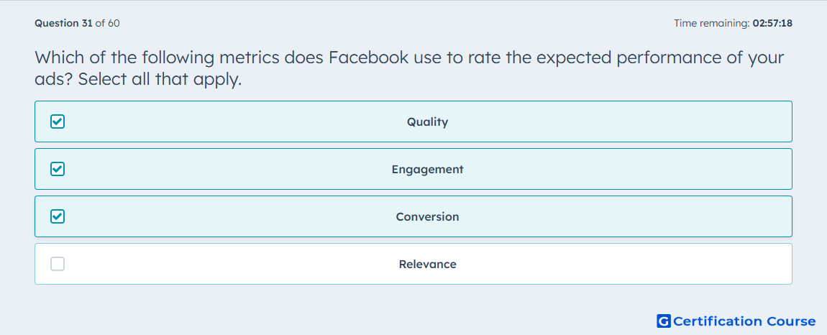The image size is (827, 335).
Task: Click the Question 31 of 60 counter
Action: [x=77, y=23]
